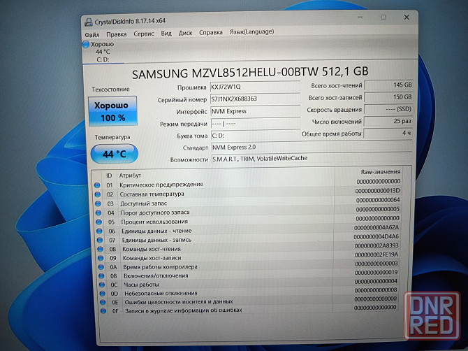
Task: Click the CrystalDiskInfo app icon in title bar
Action: [88, 22]
